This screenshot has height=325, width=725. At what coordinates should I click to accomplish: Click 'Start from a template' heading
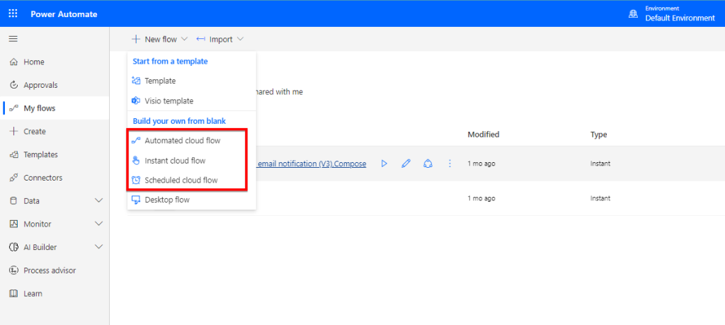[x=170, y=61]
